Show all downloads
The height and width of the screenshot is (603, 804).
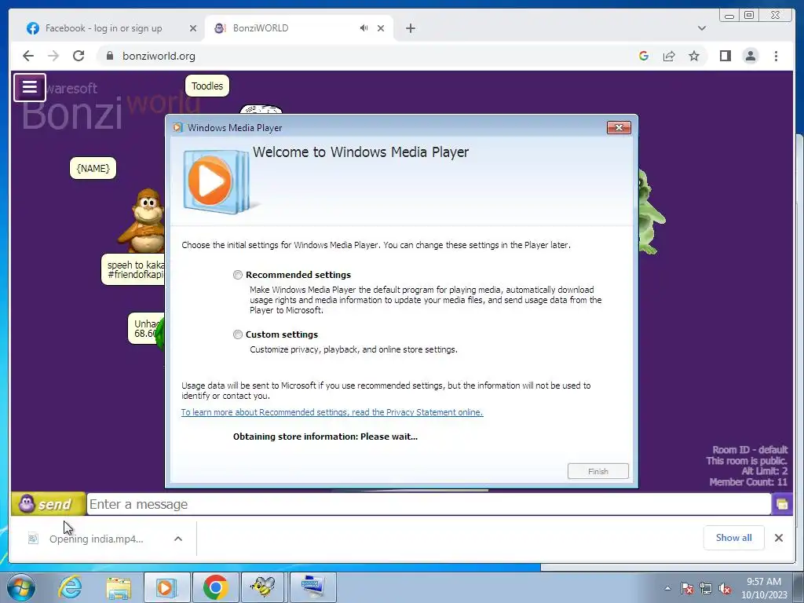tap(734, 537)
